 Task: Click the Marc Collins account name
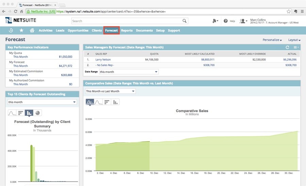258,20
